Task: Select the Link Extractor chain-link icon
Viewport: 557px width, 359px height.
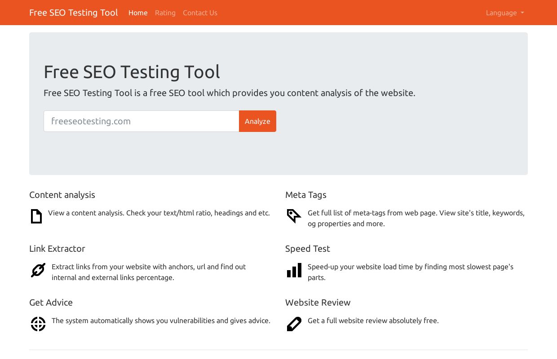Action: pos(38,270)
